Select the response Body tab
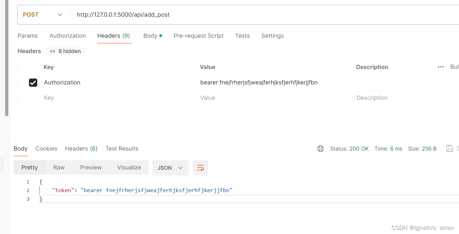459x234 pixels. point(21,149)
